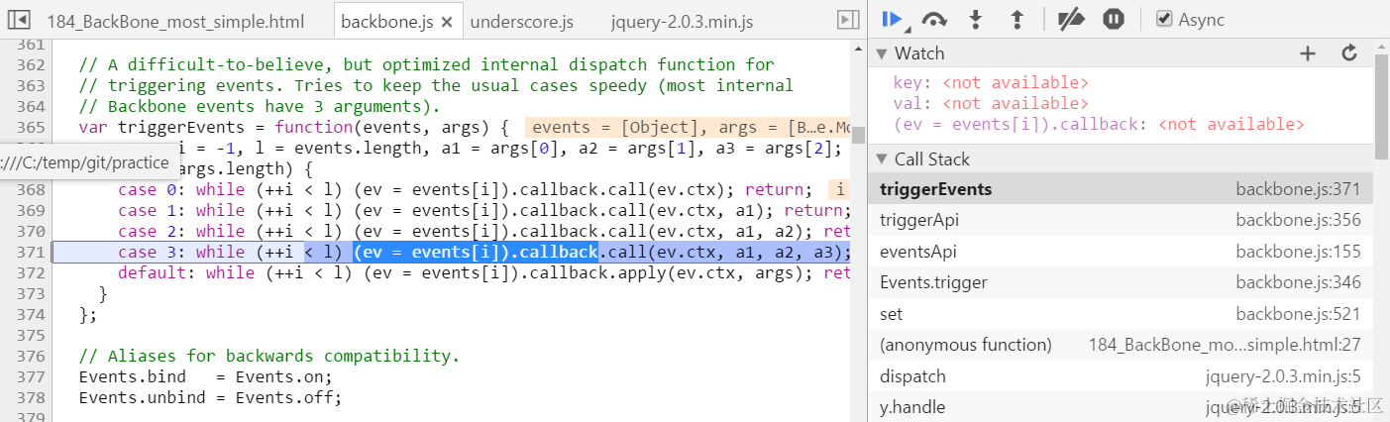
Task: Open backbone.js:346 source location
Action: [1298, 282]
